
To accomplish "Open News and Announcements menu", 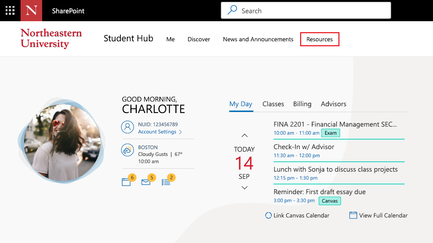I will tap(258, 39).
